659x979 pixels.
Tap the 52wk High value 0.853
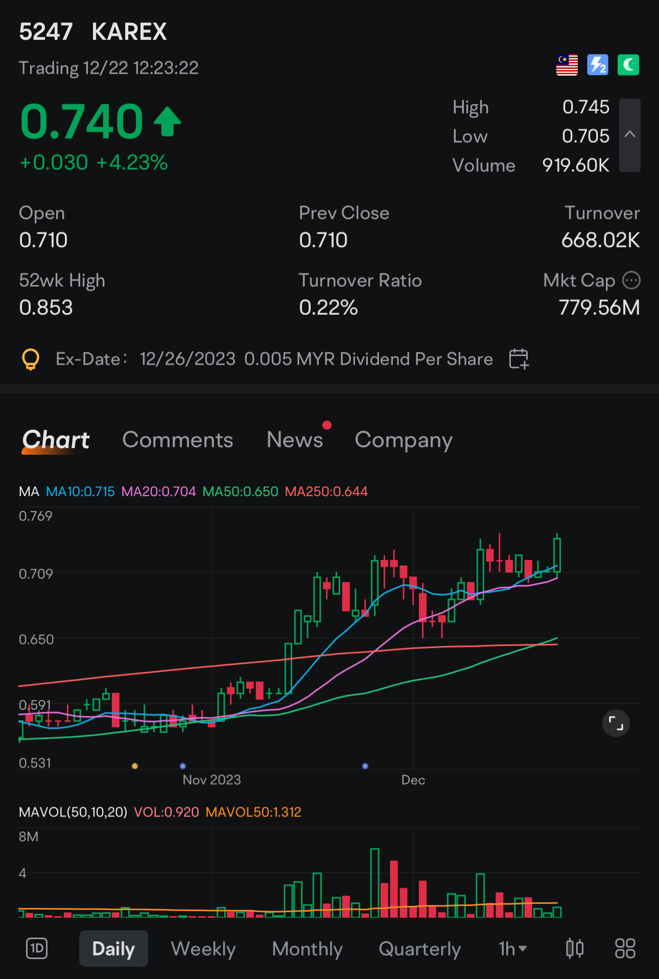(x=46, y=308)
